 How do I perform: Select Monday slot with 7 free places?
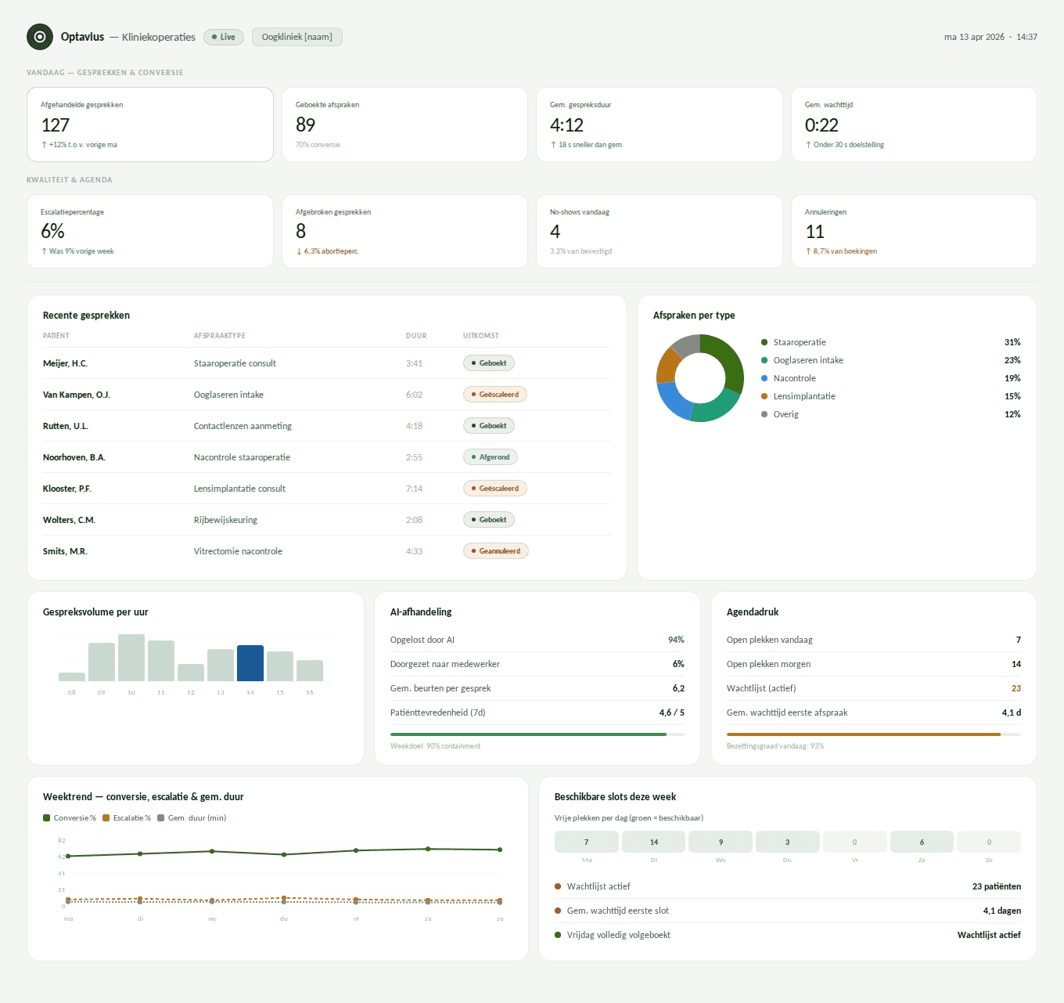587,842
